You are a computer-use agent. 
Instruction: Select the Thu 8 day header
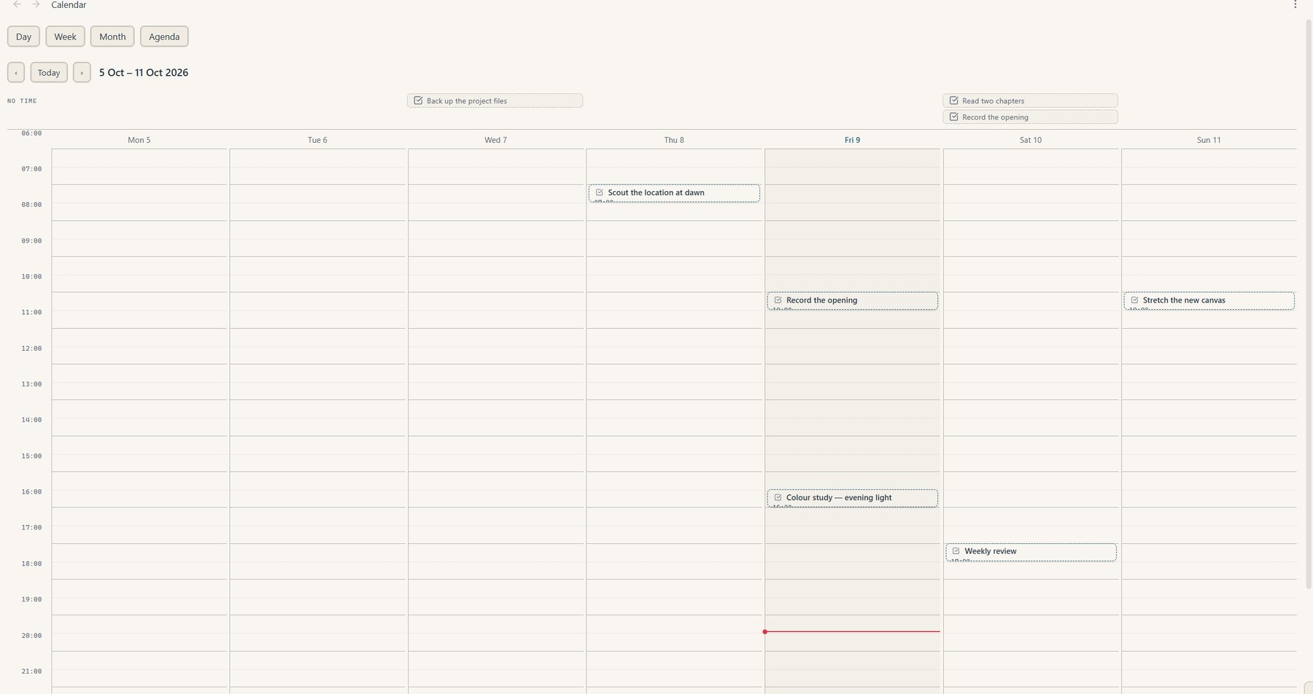click(674, 140)
